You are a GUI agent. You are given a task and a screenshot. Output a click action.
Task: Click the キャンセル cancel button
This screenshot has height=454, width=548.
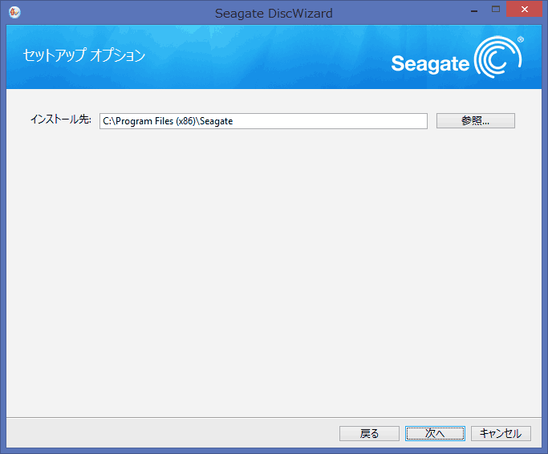(501, 433)
